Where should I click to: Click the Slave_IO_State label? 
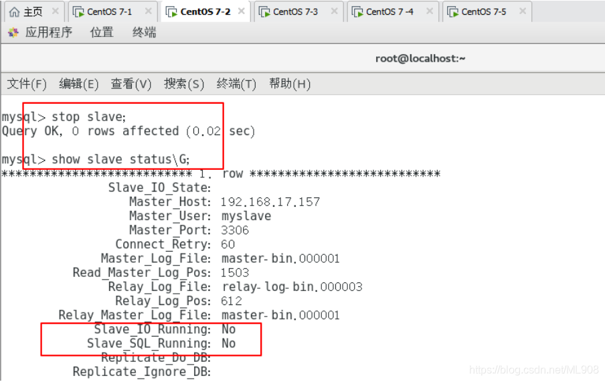pyautogui.click(x=159, y=188)
